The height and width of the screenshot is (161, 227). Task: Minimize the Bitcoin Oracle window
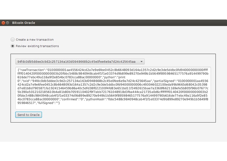click(x=8, y=23)
